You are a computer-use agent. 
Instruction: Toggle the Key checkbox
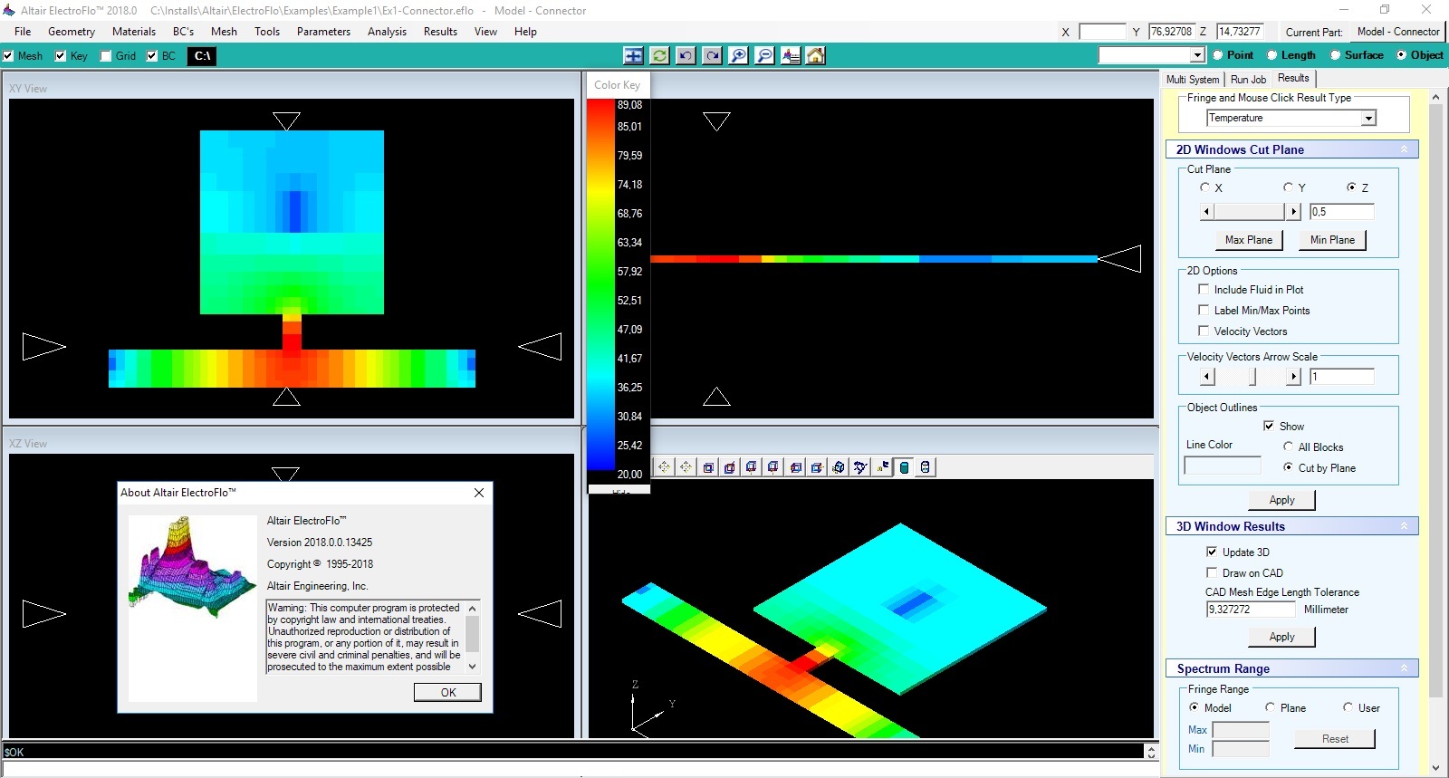pyautogui.click(x=61, y=56)
